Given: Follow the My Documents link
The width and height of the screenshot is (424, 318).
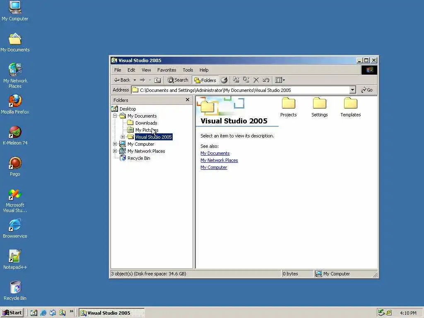Looking at the screenshot, I should click(x=215, y=153).
